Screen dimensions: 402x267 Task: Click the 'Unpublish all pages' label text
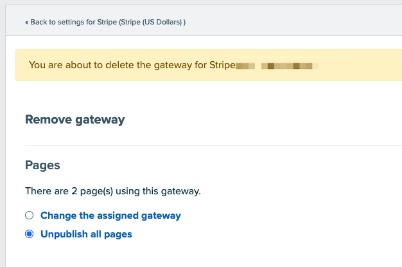[x=86, y=234]
